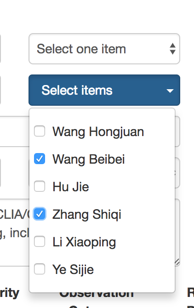194x308 pixels.
Task: Click the Select items button text
Action: 77,90
